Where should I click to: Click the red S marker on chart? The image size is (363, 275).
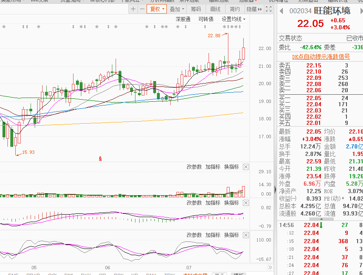point(100,159)
